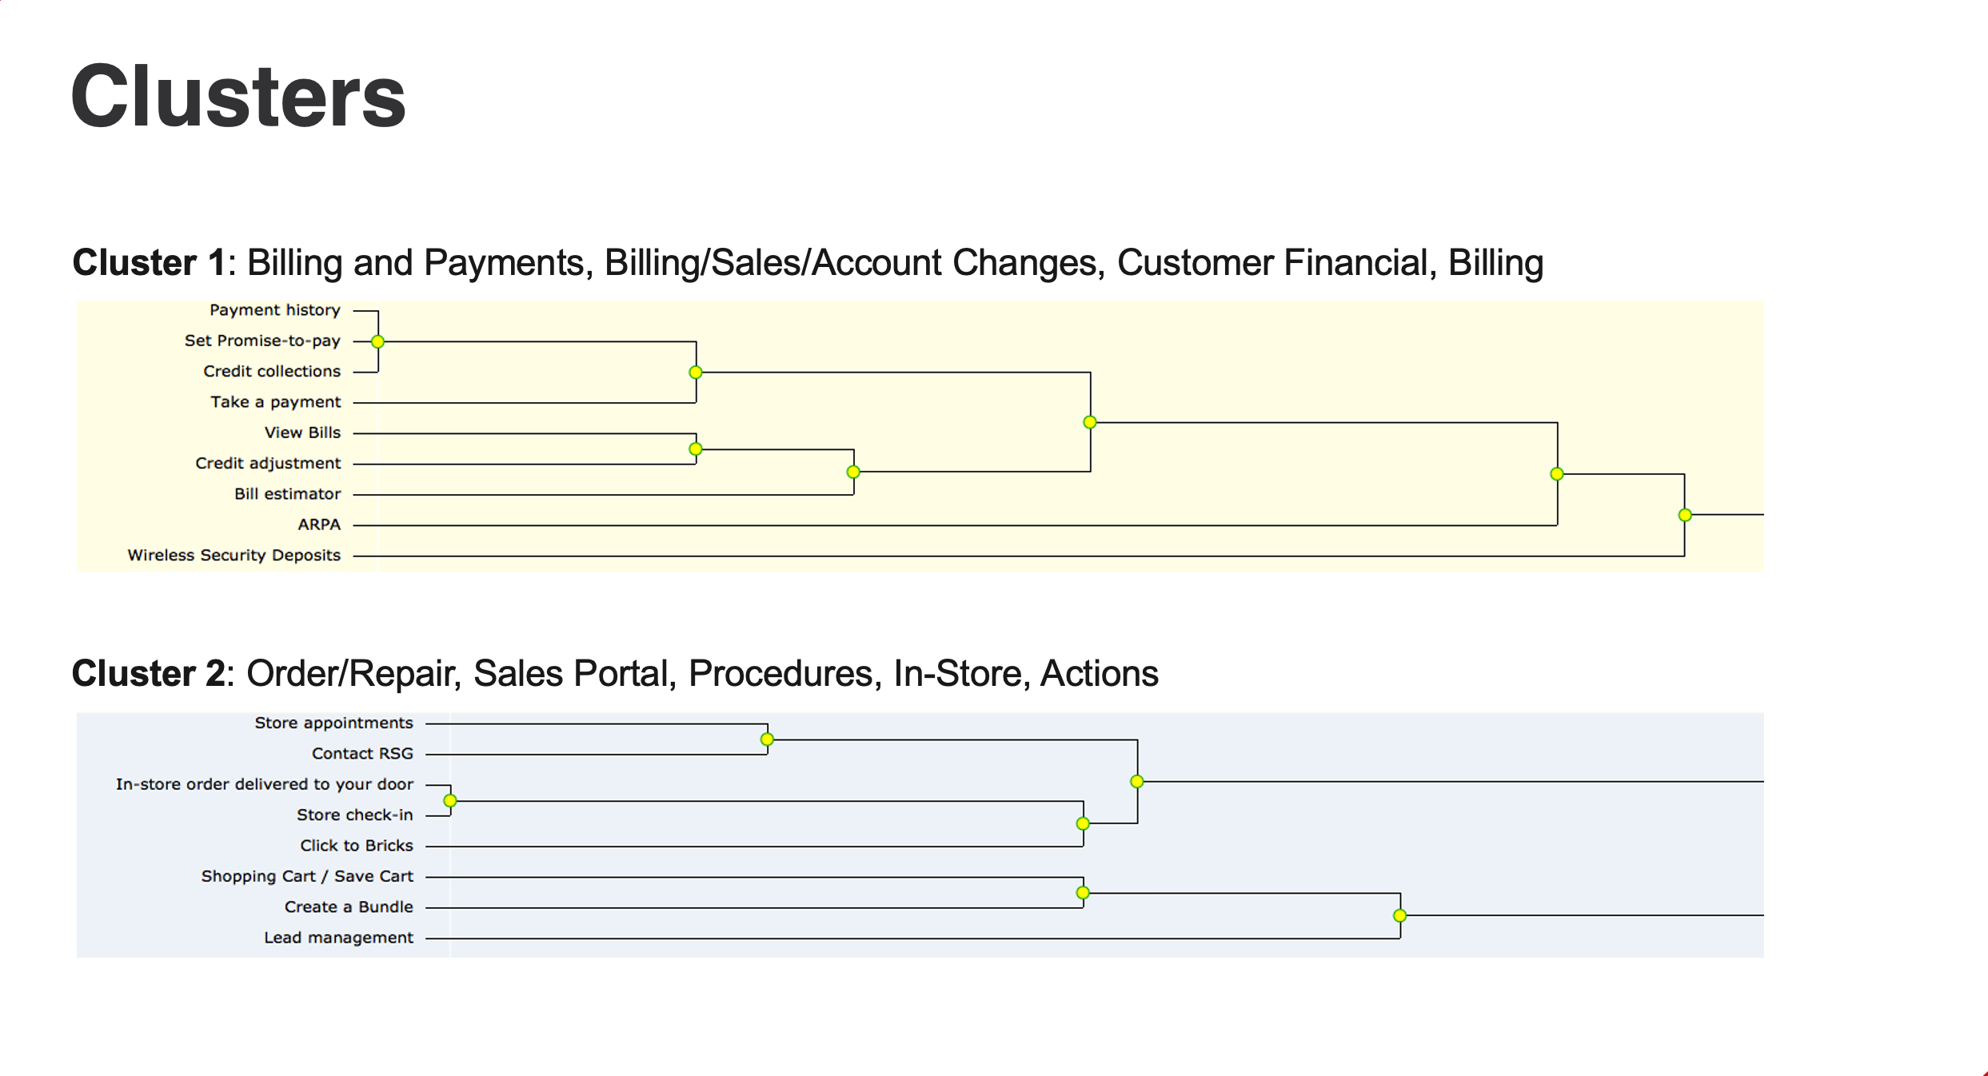Click the node where ARPA joins Cluster 1

tap(1556, 474)
